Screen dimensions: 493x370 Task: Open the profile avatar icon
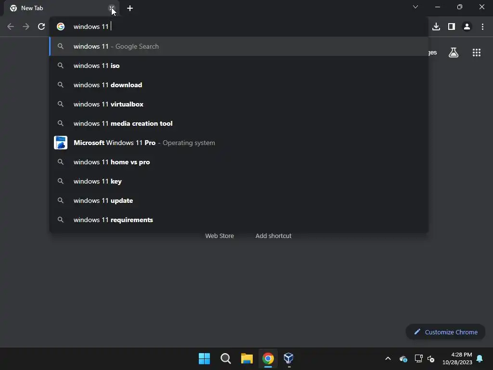coord(467,26)
